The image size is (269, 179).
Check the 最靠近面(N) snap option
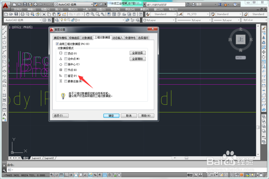coord(66,81)
